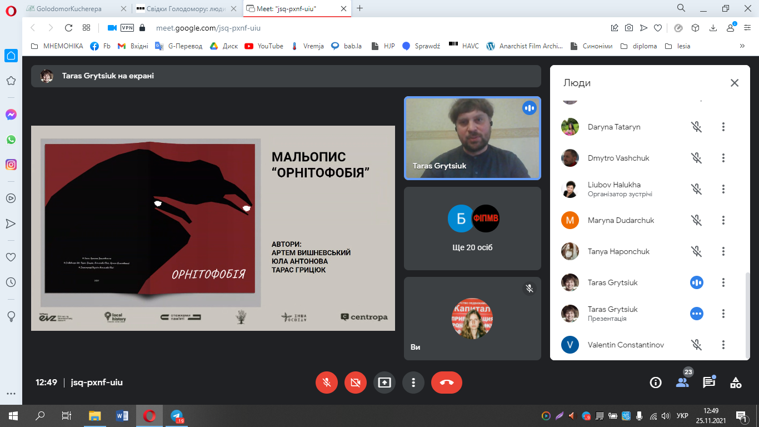Open more actions for Valentin Constantinov
Screen dimensions: 759x427
click(723, 345)
